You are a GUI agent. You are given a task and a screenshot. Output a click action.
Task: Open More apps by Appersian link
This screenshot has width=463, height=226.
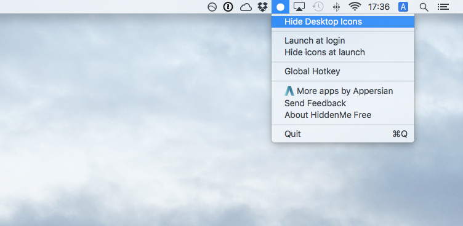[x=343, y=91]
